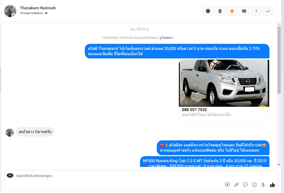
Task: Open the emoji picker smiley icon
Action: tap(254, 185)
